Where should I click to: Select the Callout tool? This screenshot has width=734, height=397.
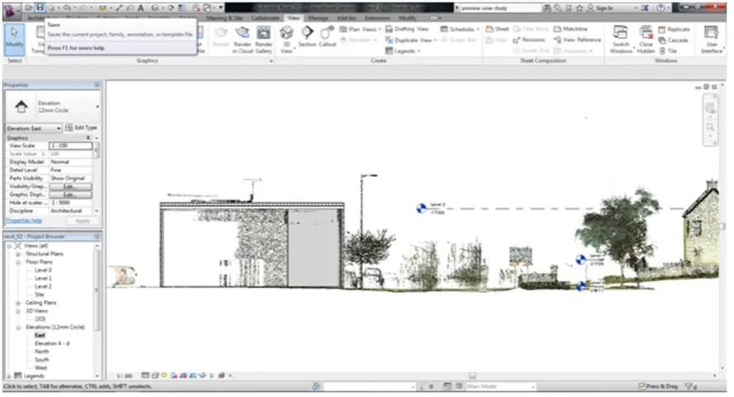327,36
